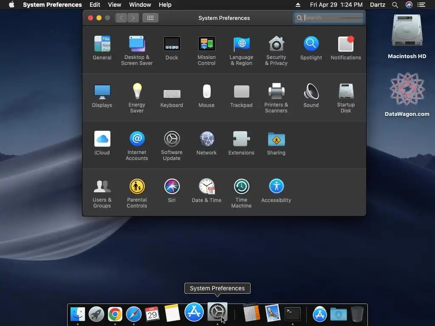Open Printers & Scanners preferences

[x=276, y=98]
